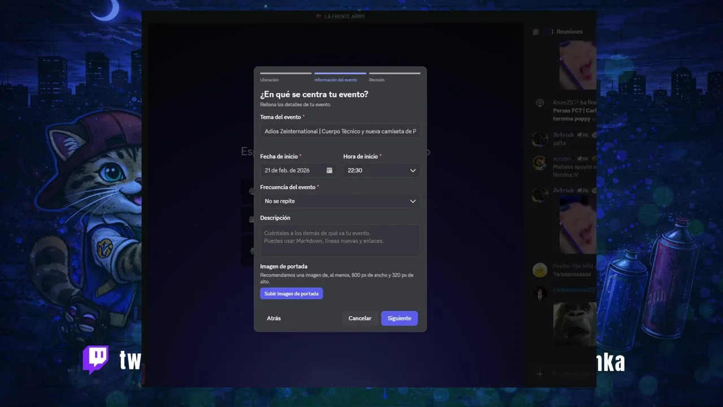The width and height of the screenshot is (723, 407).
Task: Open the Krom2S message avatar icon
Action: coord(540,103)
